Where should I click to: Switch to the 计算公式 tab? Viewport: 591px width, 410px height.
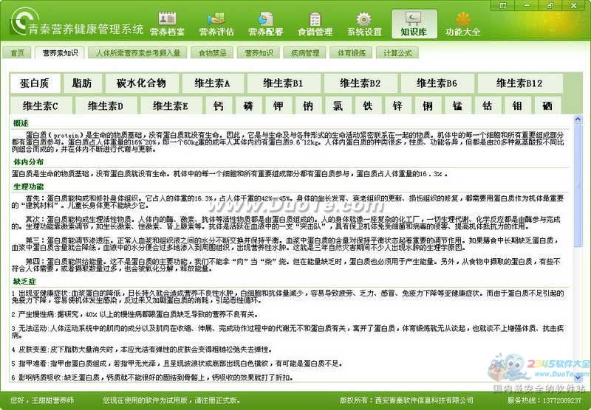(x=397, y=52)
